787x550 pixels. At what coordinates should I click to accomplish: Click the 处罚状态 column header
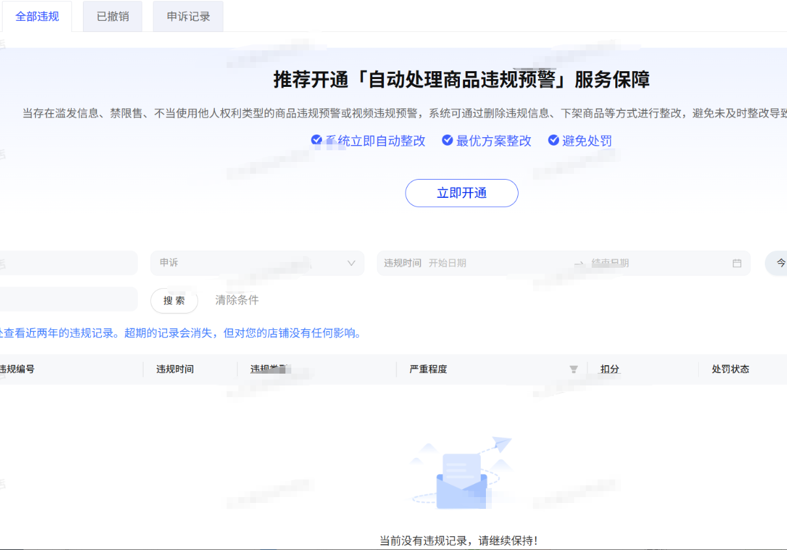730,370
